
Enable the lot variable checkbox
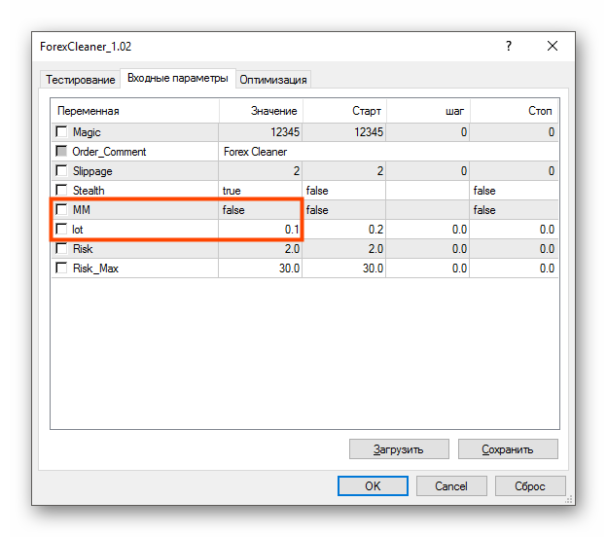[61, 229]
